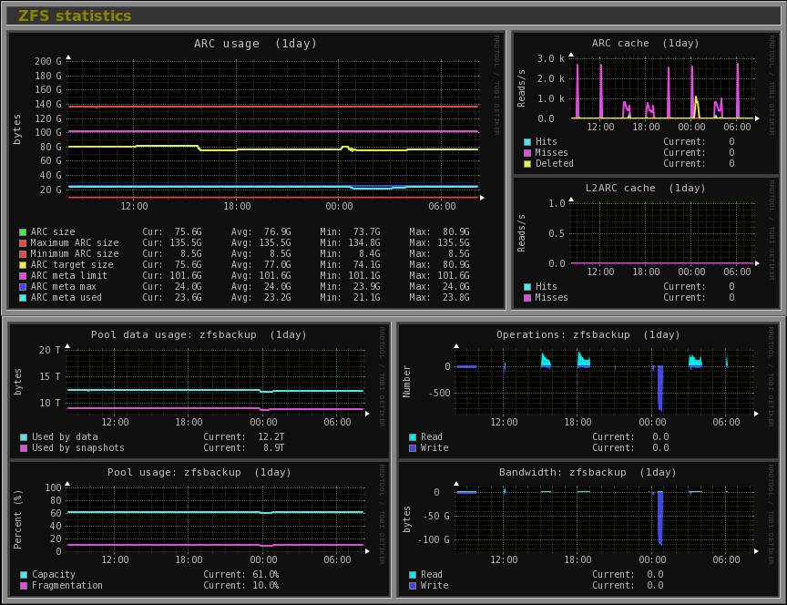Click the "L2ARC cache (1day)" graph title

click(x=646, y=188)
